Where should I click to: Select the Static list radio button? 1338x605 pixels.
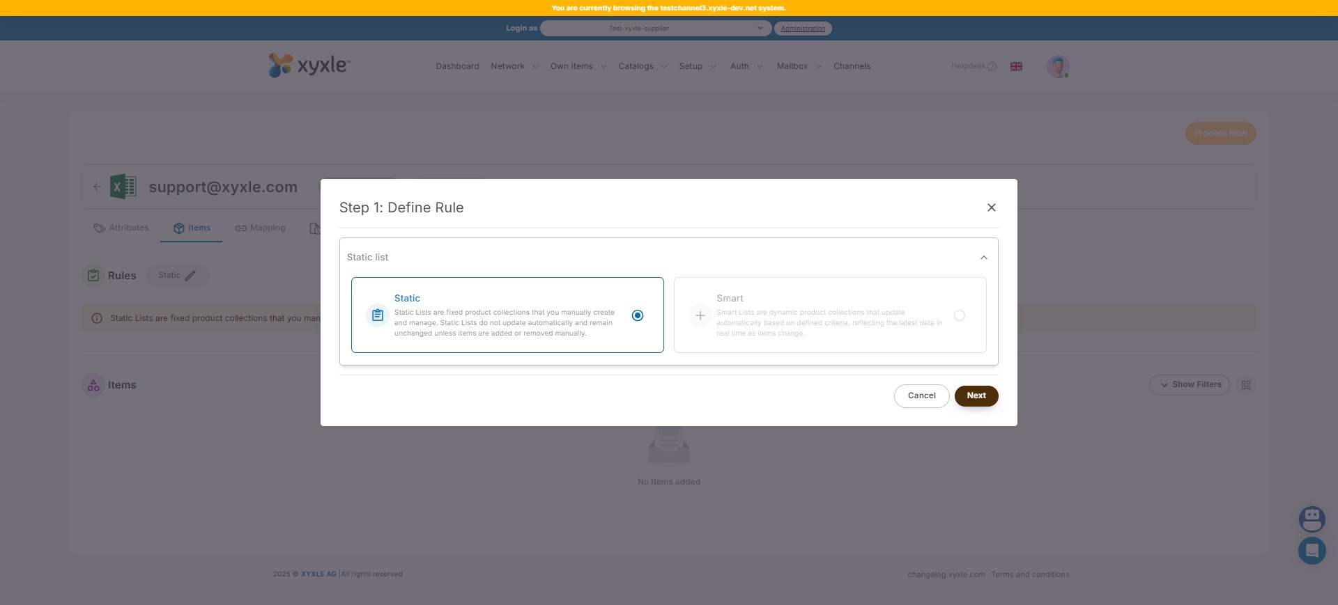pyautogui.click(x=637, y=315)
